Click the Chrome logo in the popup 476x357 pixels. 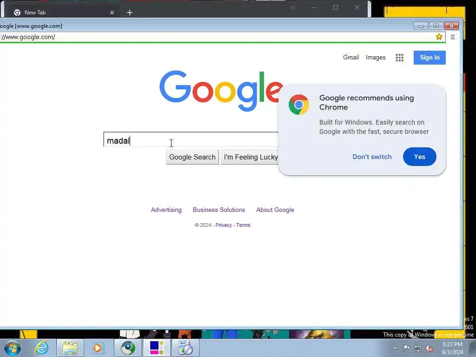[x=299, y=105]
